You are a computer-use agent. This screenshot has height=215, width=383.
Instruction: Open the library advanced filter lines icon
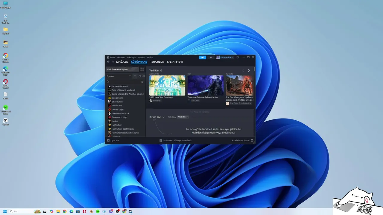(x=142, y=82)
